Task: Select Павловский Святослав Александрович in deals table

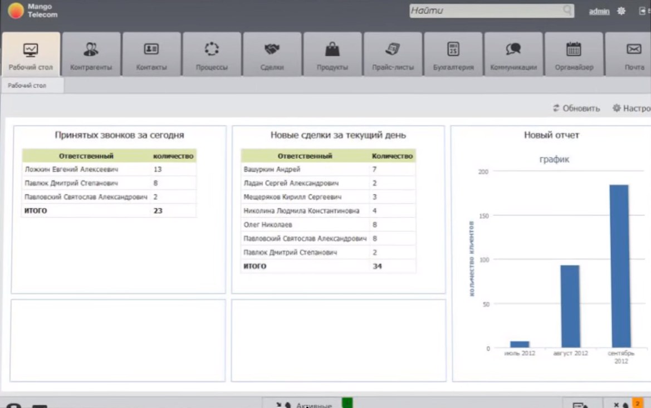Action: pos(329,238)
